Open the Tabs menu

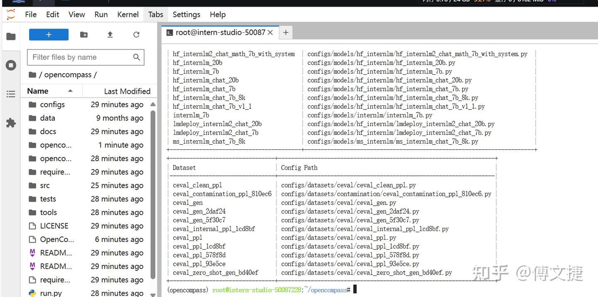156,15
